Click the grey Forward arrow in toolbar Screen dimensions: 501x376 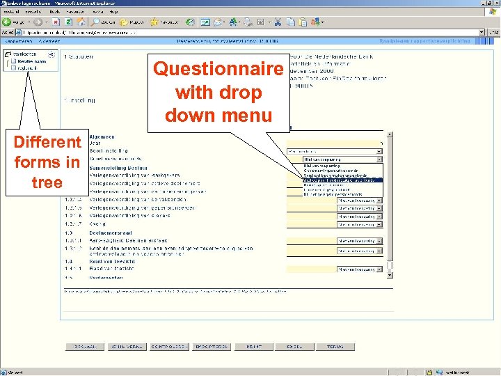pos(38,22)
